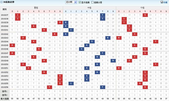Click blue 十位 cell 8 in row 2010243
This screenshot has width=169, height=101.
pos(108,38)
